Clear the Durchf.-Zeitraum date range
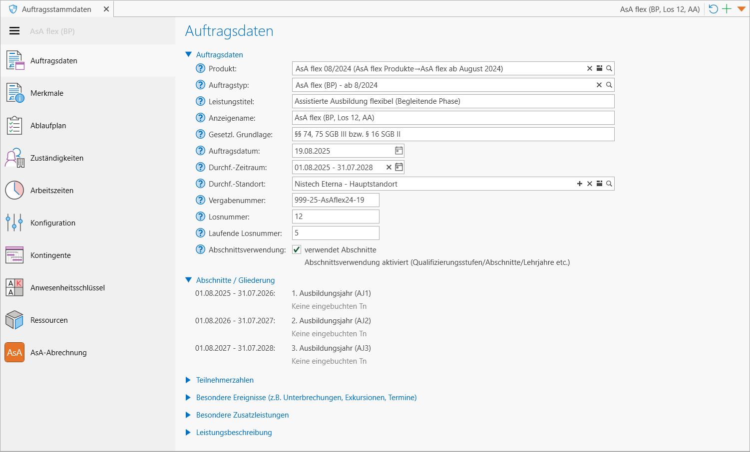Screen dimensions: 750x452 pyautogui.click(x=389, y=167)
